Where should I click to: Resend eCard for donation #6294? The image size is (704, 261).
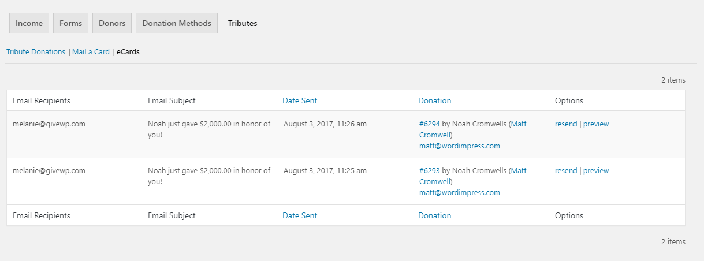566,124
